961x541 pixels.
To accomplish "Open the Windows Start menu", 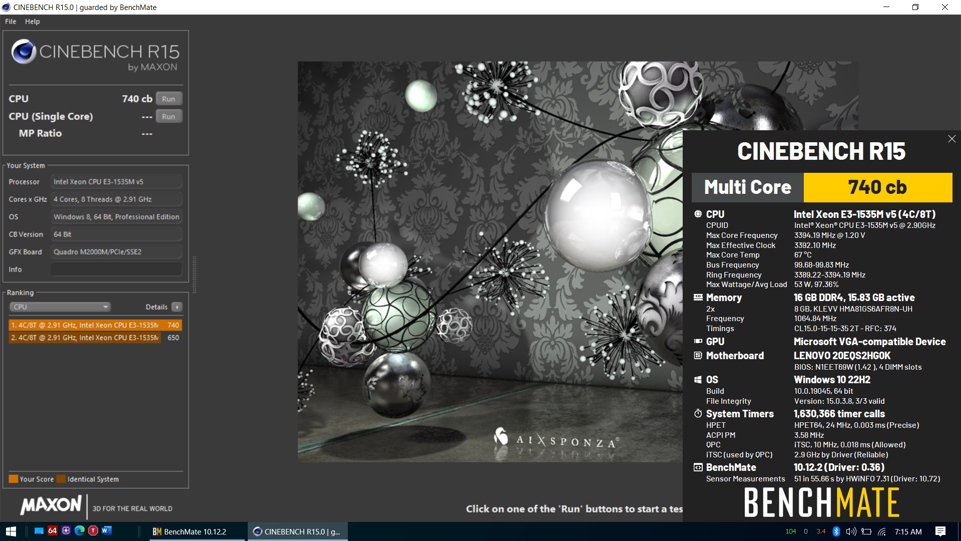I will tap(11, 531).
